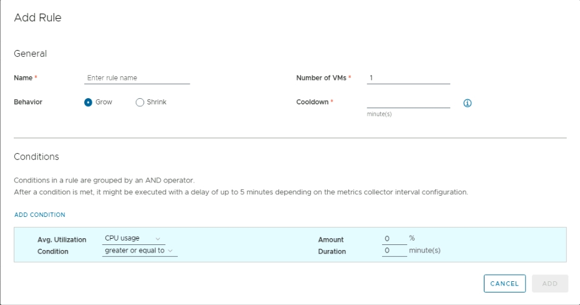
Task: Click the 'Conditions' section heading
Action: pyautogui.click(x=36, y=157)
